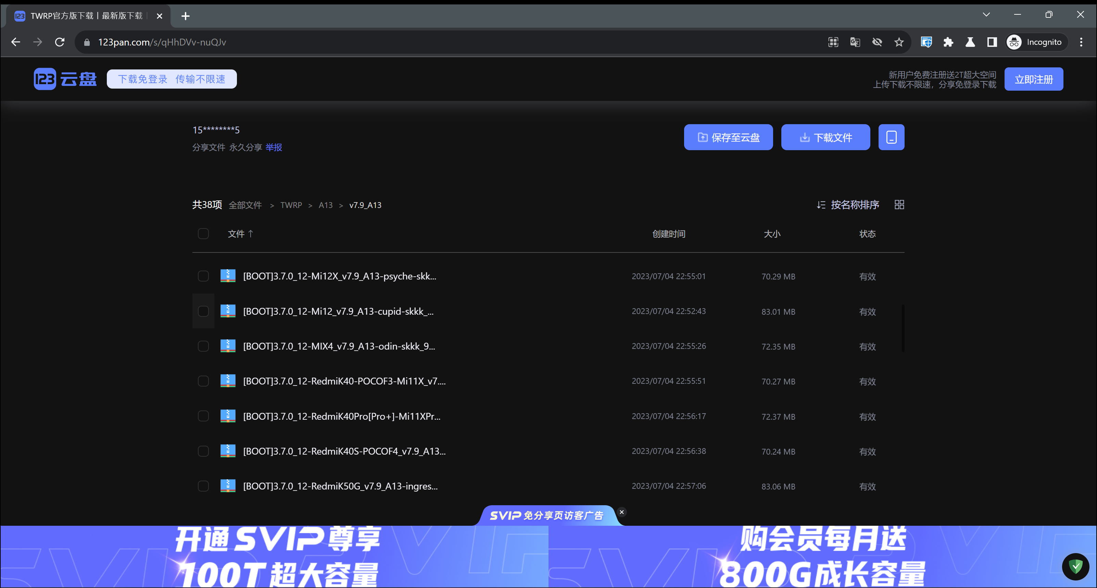
Task: Click zip icon of RedmiK40S-POCOF4 file
Action: [228, 451]
